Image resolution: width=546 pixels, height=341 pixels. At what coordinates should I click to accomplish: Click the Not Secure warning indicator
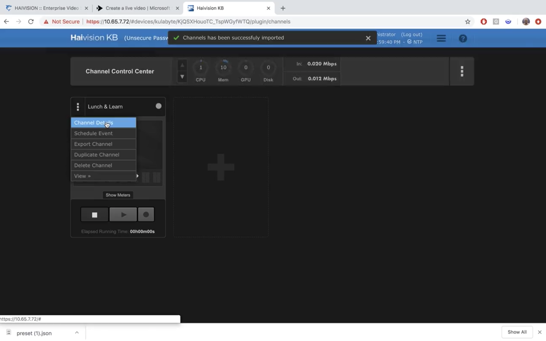click(x=62, y=22)
